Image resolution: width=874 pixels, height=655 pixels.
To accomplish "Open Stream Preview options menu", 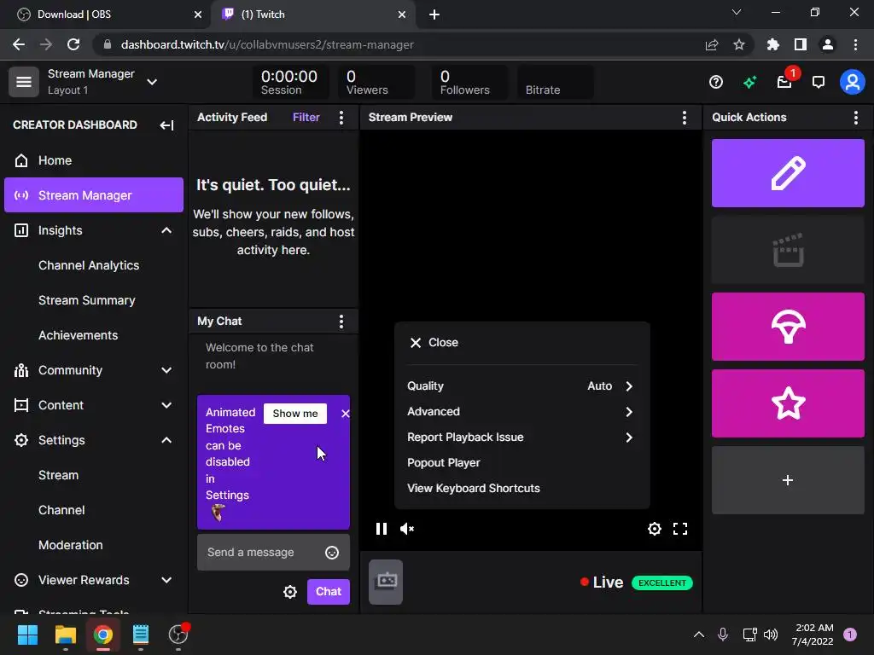I will pos(684,118).
